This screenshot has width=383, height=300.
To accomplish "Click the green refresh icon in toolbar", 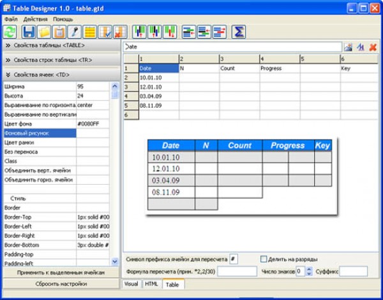I will (10, 31).
